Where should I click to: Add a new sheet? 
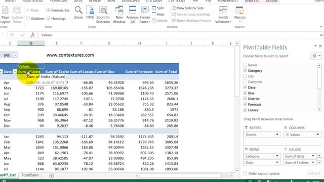pos(52,175)
